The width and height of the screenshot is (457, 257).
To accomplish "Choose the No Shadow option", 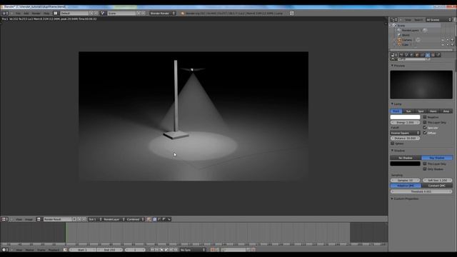I will (x=406, y=158).
